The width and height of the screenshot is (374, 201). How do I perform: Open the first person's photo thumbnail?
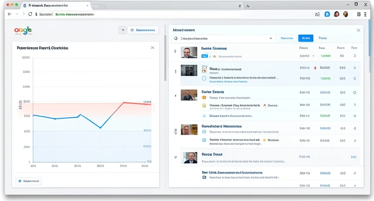[x=189, y=52]
